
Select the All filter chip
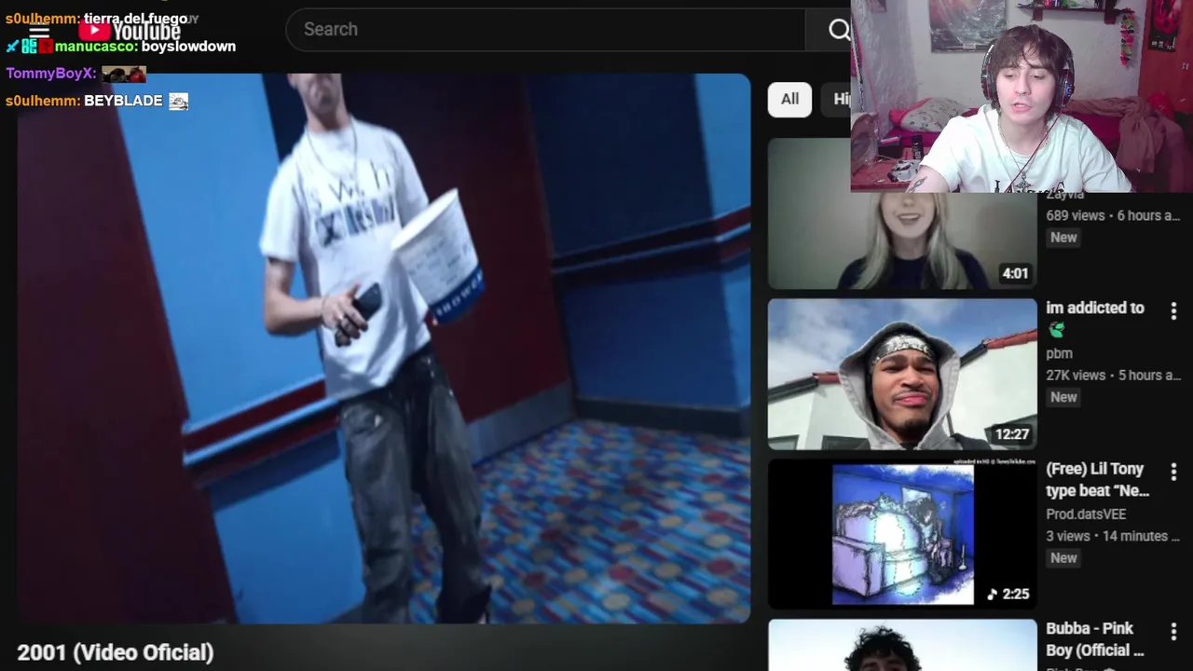pyautogui.click(x=789, y=99)
